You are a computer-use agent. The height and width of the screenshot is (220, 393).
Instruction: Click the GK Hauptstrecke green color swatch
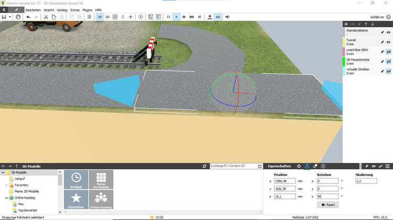coord(344,62)
